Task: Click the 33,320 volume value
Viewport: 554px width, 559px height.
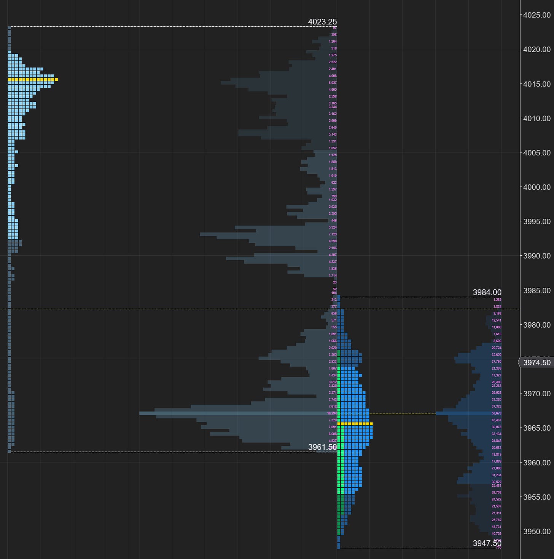Action: tap(497, 400)
